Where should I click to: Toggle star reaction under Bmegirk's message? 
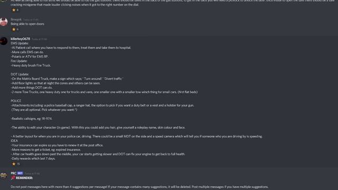point(15,30)
